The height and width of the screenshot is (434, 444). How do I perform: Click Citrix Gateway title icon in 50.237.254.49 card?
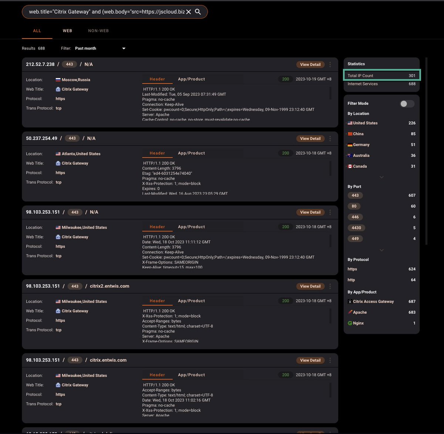[x=58, y=163]
